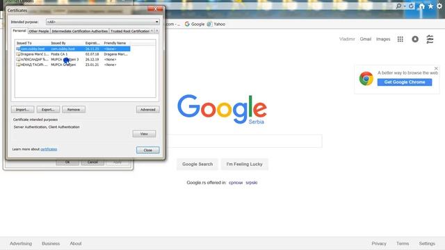The height and width of the screenshot is (250, 445).
Task: Select the Dragana Marić certificate row
Action: tap(73, 54)
